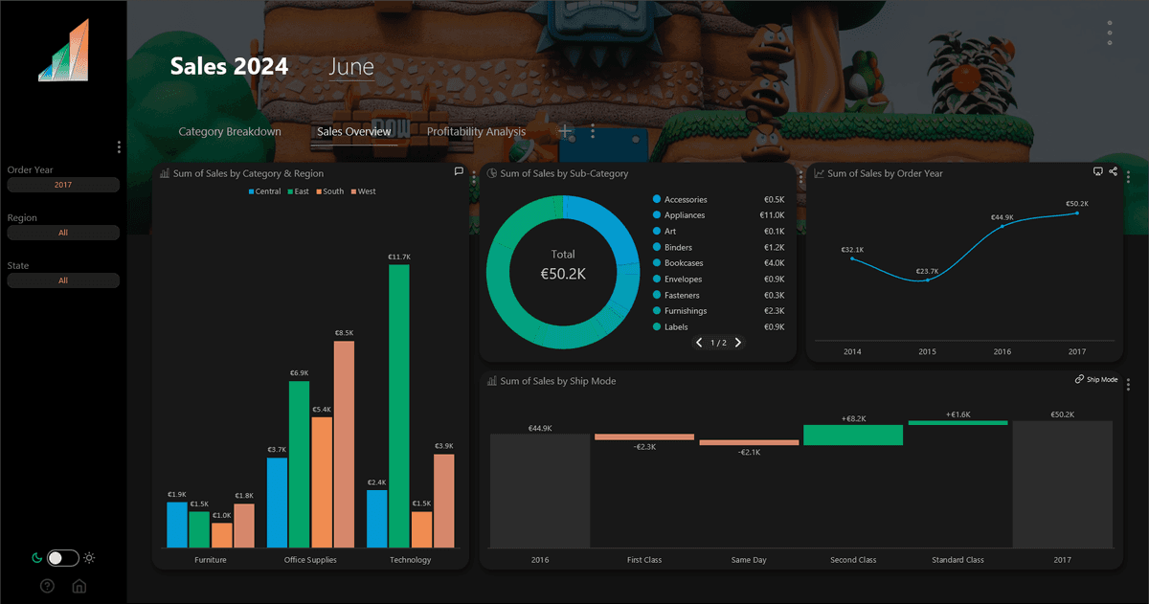Viewport: 1149px width, 604px height.
Task: Open the help question mark icon
Action: (47, 586)
